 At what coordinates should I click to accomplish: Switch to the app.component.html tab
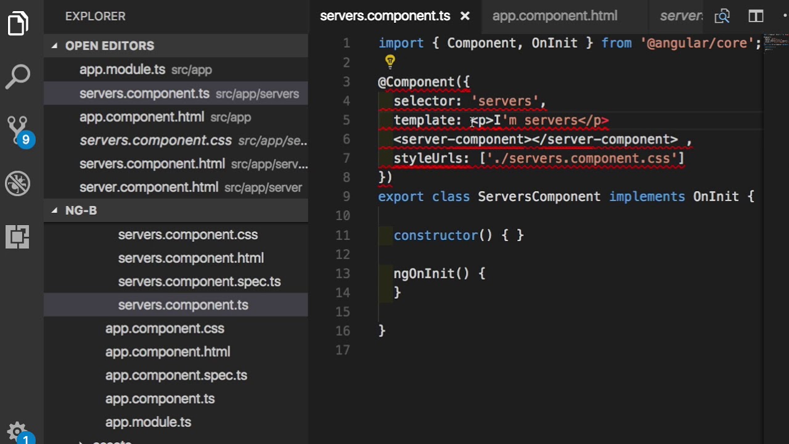555,16
